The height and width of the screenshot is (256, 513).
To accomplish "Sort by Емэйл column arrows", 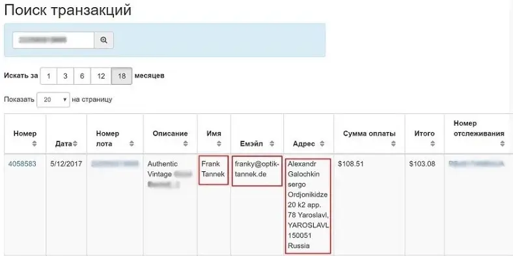I will click(x=271, y=144).
